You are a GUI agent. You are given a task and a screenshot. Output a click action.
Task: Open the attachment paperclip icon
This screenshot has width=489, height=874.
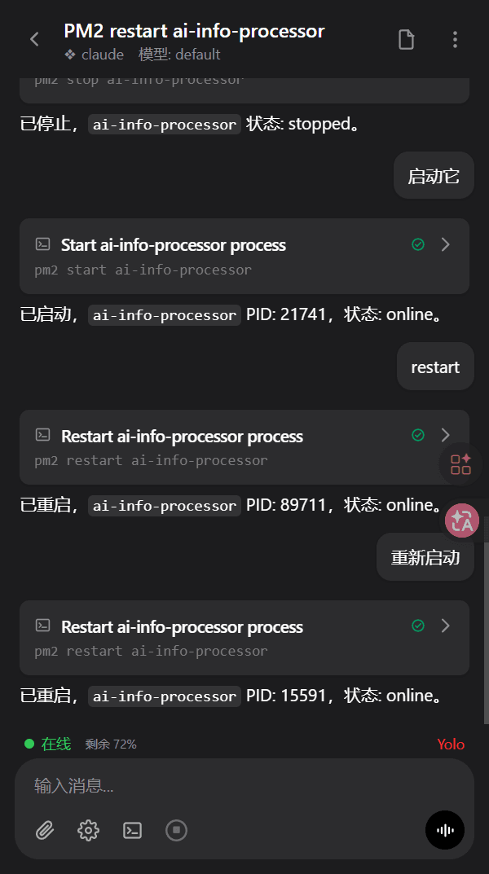tap(45, 830)
